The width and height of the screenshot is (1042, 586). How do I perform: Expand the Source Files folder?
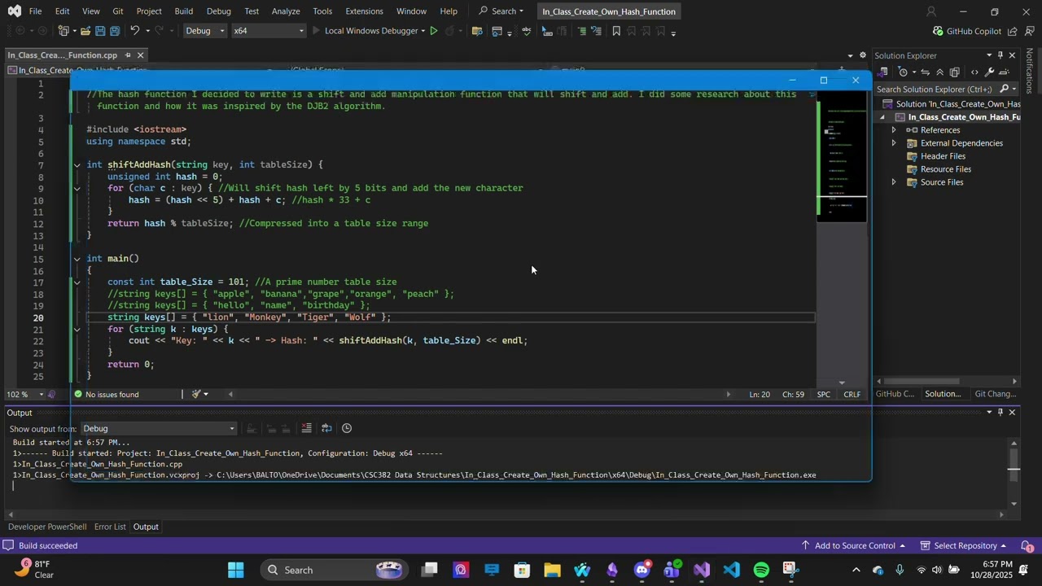click(894, 182)
